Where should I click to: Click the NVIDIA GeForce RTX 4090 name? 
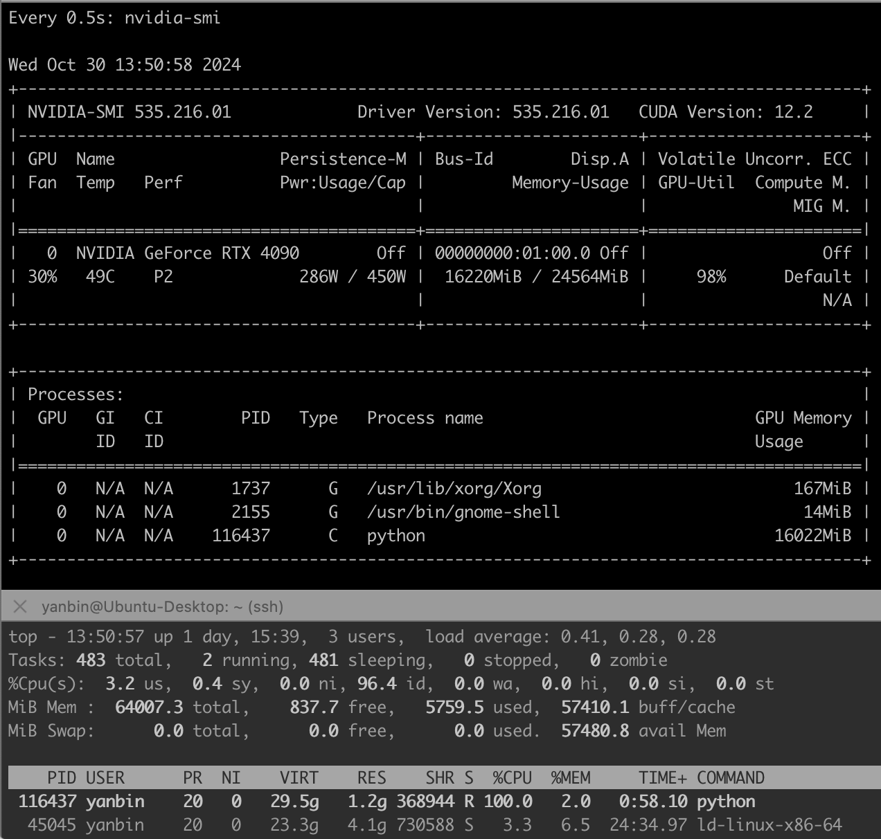tap(187, 253)
